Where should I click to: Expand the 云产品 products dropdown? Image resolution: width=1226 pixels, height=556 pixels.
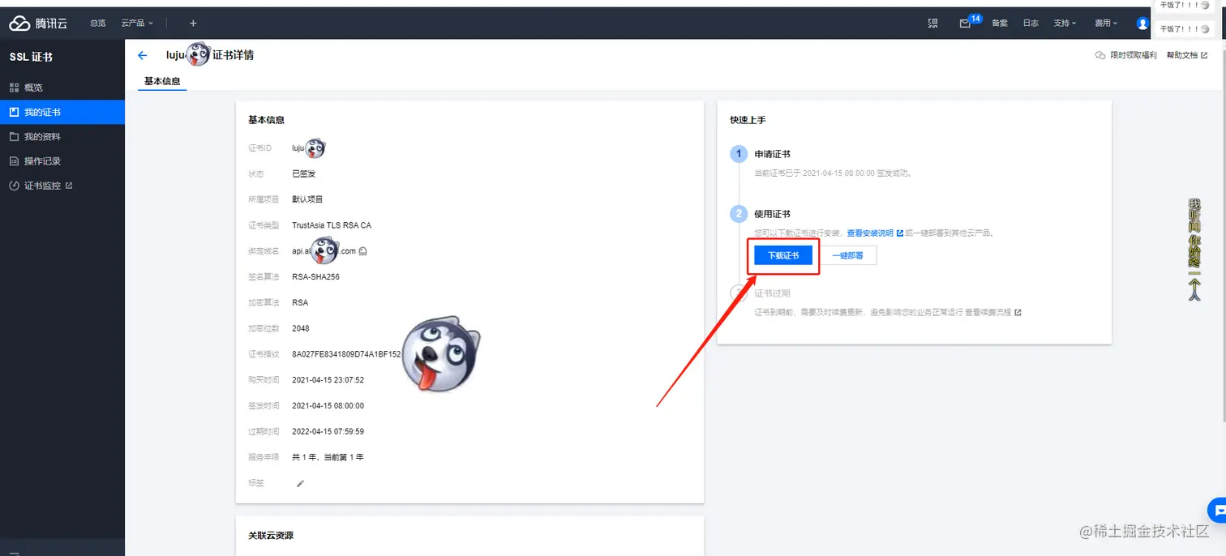(x=137, y=24)
